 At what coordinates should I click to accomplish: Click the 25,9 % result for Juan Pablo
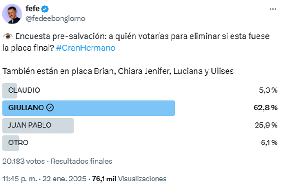266,125
